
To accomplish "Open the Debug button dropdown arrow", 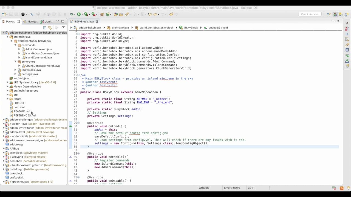I will point(75,15).
